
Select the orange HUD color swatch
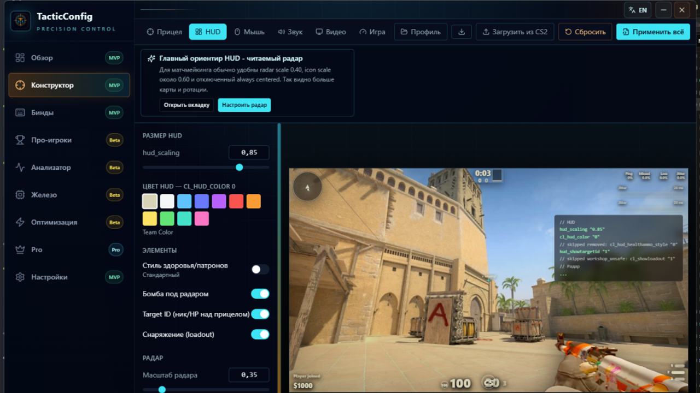[254, 201]
